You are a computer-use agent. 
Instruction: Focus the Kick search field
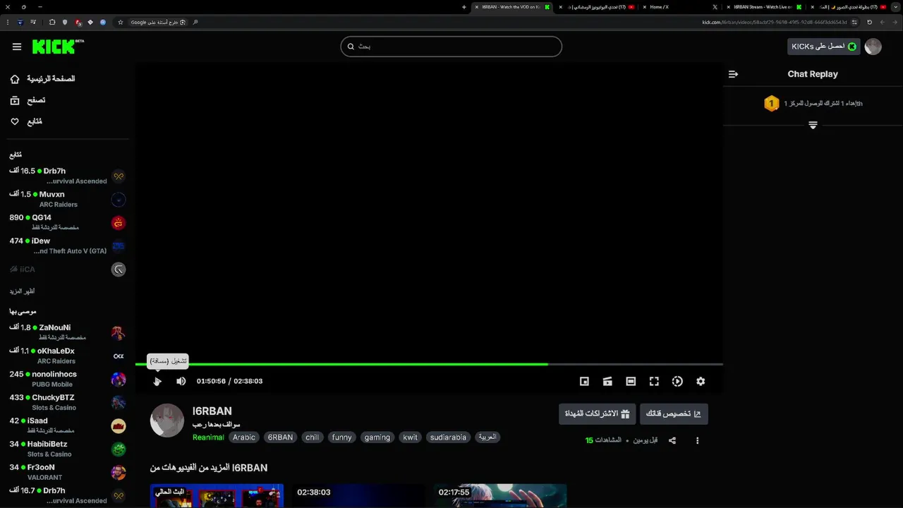tap(451, 47)
